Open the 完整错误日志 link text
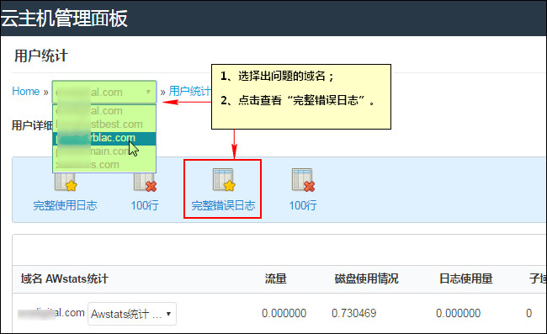This screenshot has height=334, width=547. click(223, 205)
